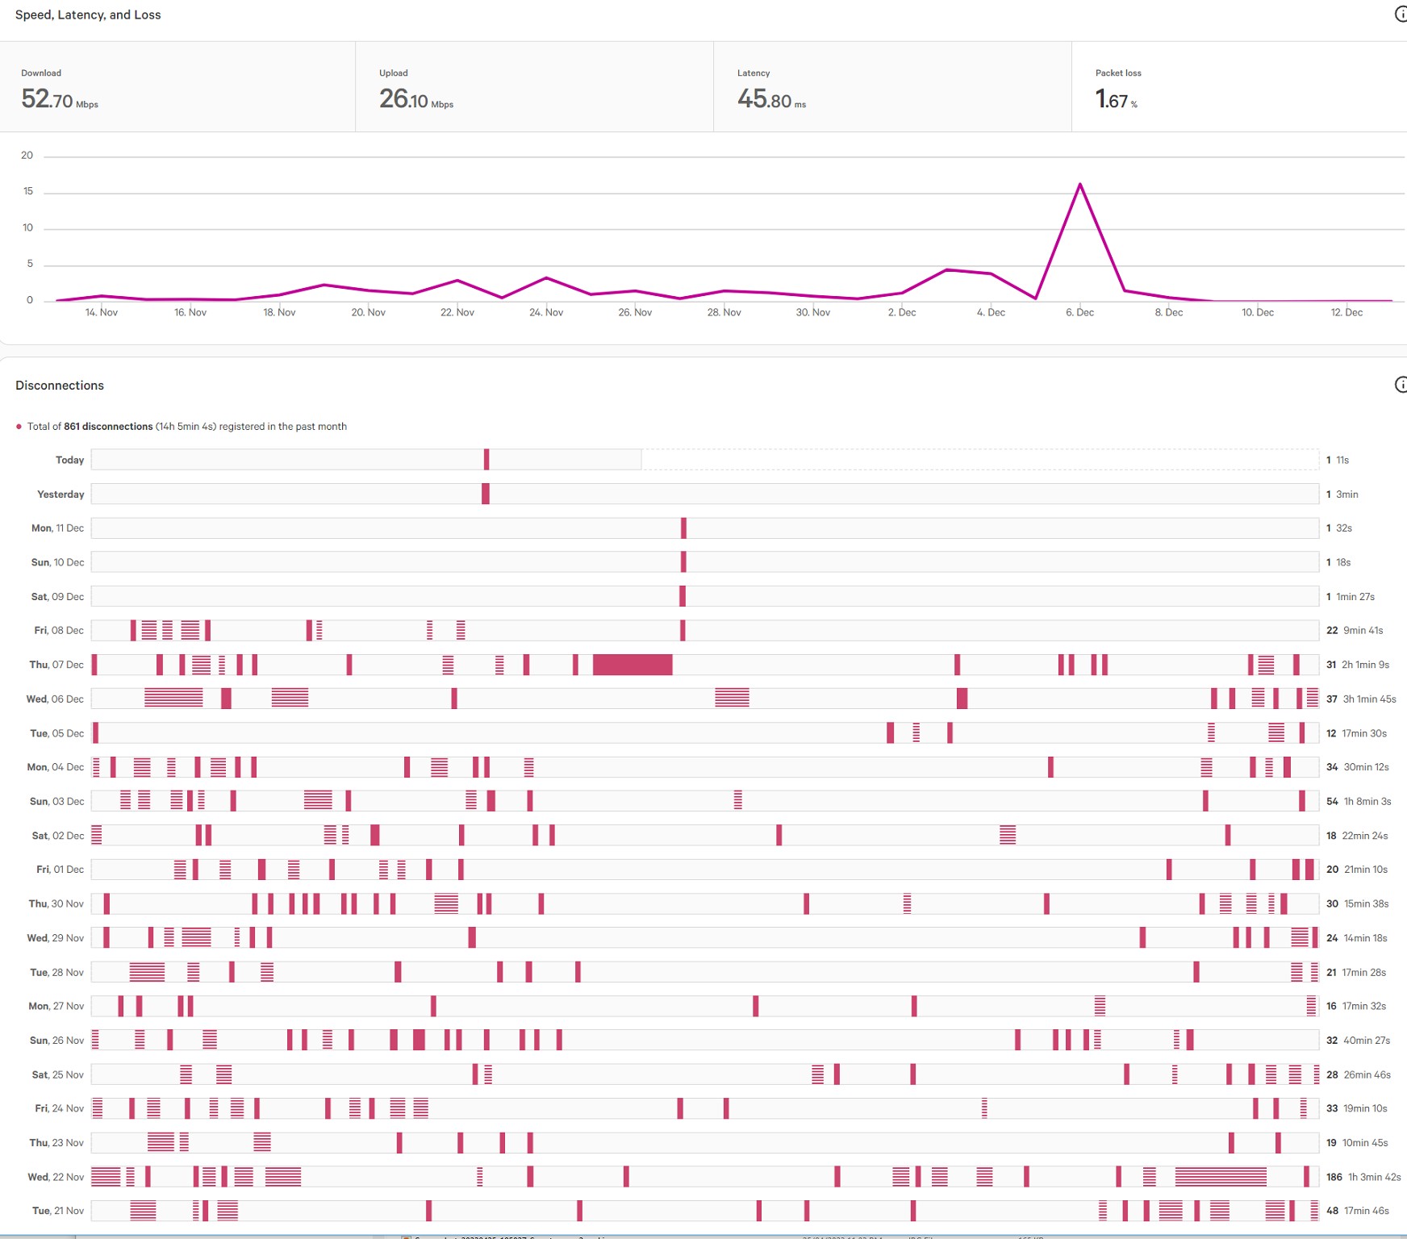Click the Disconnections section heading
This screenshot has width=1407, height=1239.
[60, 385]
